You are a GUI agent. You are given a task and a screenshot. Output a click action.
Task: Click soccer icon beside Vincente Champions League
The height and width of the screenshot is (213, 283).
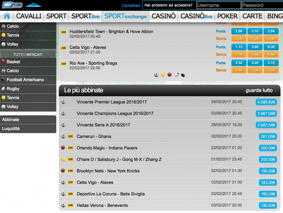(x=63, y=114)
